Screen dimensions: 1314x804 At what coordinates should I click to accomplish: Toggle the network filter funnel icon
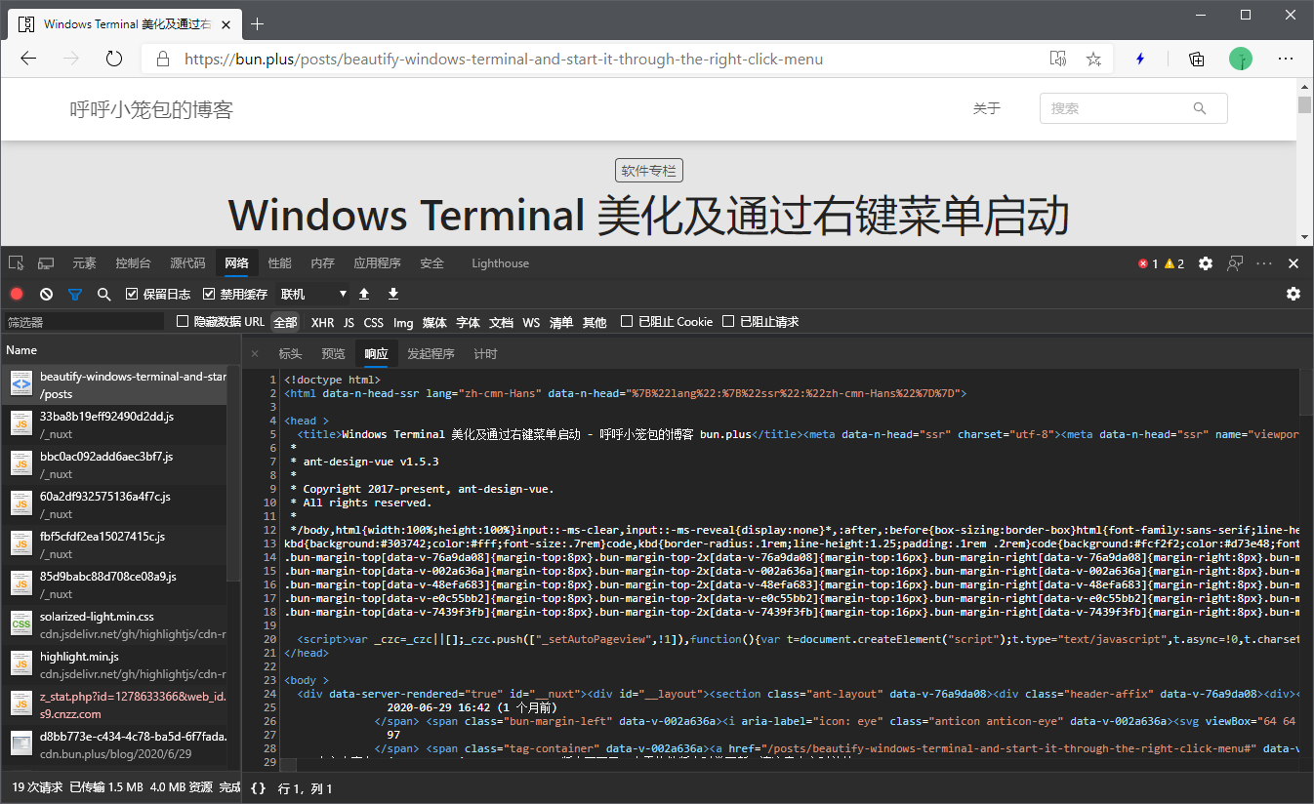coord(75,294)
